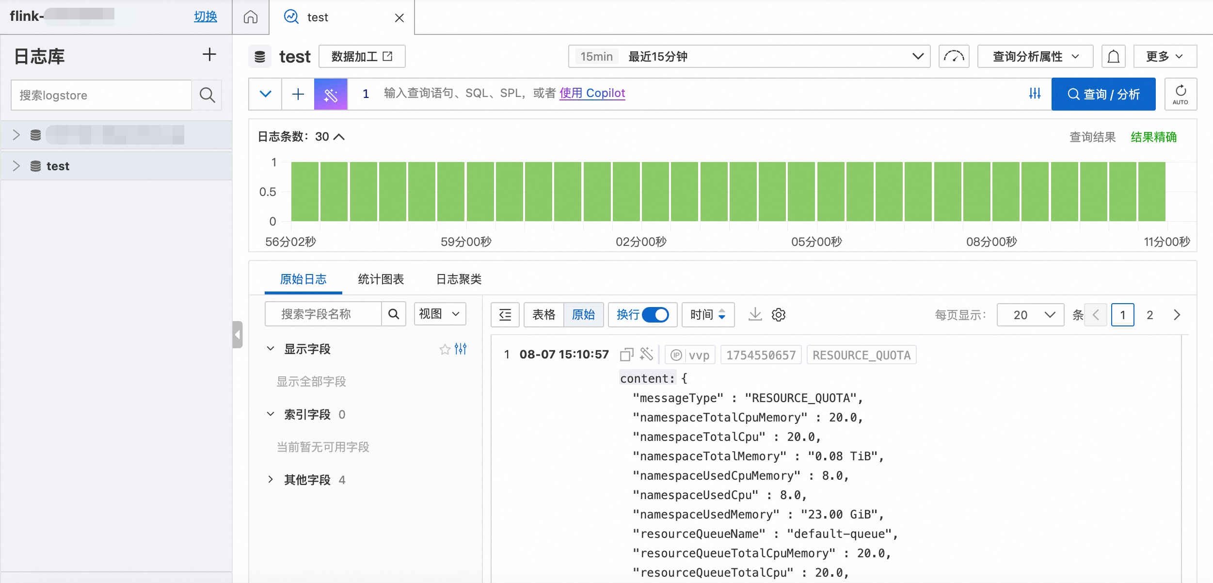Toggle the 换行 line wrap switch
Image resolution: width=1213 pixels, height=583 pixels.
655,315
